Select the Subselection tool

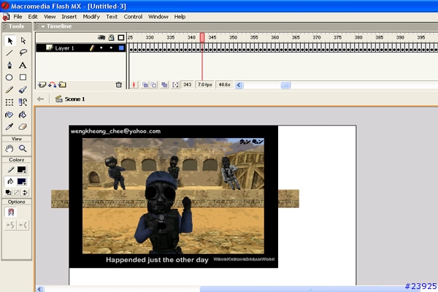23,41
